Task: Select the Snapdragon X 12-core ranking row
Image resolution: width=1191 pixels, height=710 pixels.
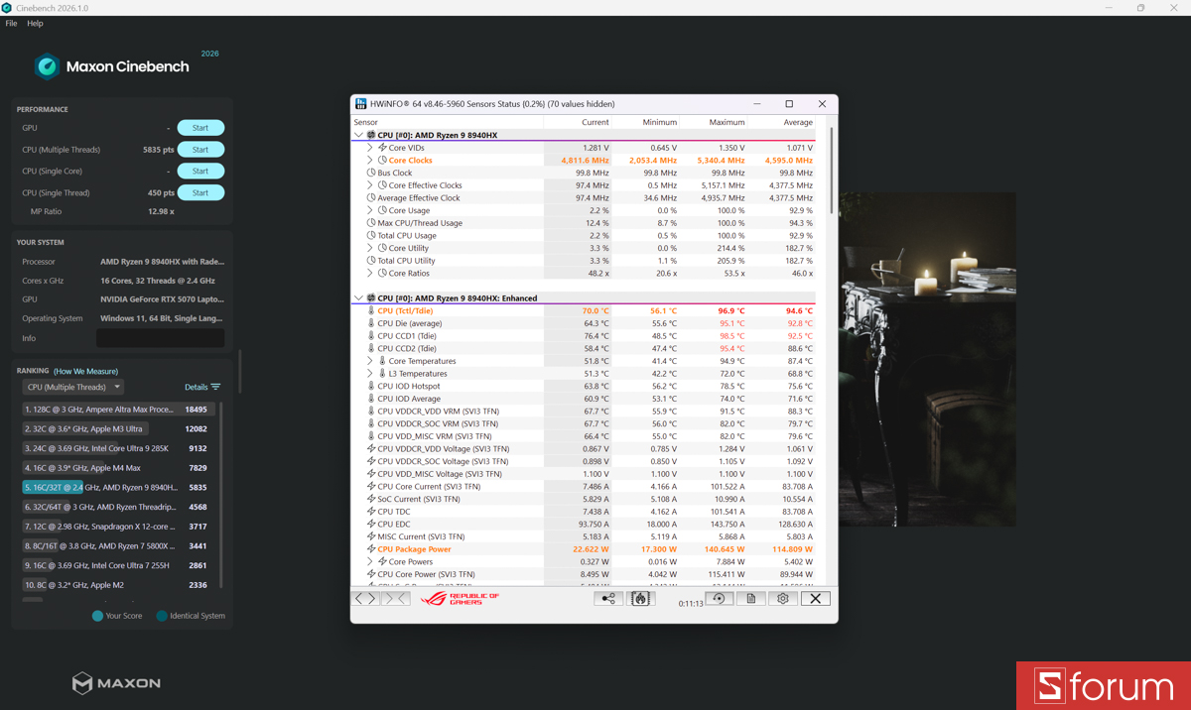Action: (117, 527)
